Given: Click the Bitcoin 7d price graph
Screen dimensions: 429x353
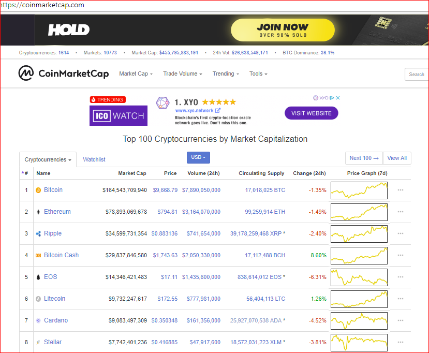Looking at the screenshot, I should click(359, 190).
